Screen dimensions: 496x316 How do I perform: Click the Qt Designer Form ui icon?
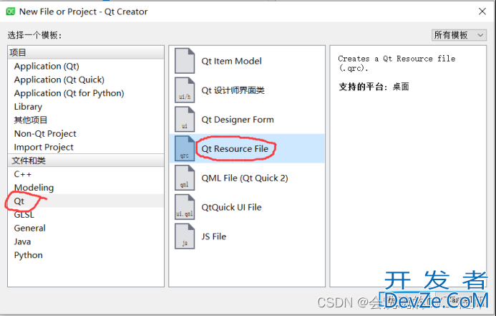coord(185,120)
